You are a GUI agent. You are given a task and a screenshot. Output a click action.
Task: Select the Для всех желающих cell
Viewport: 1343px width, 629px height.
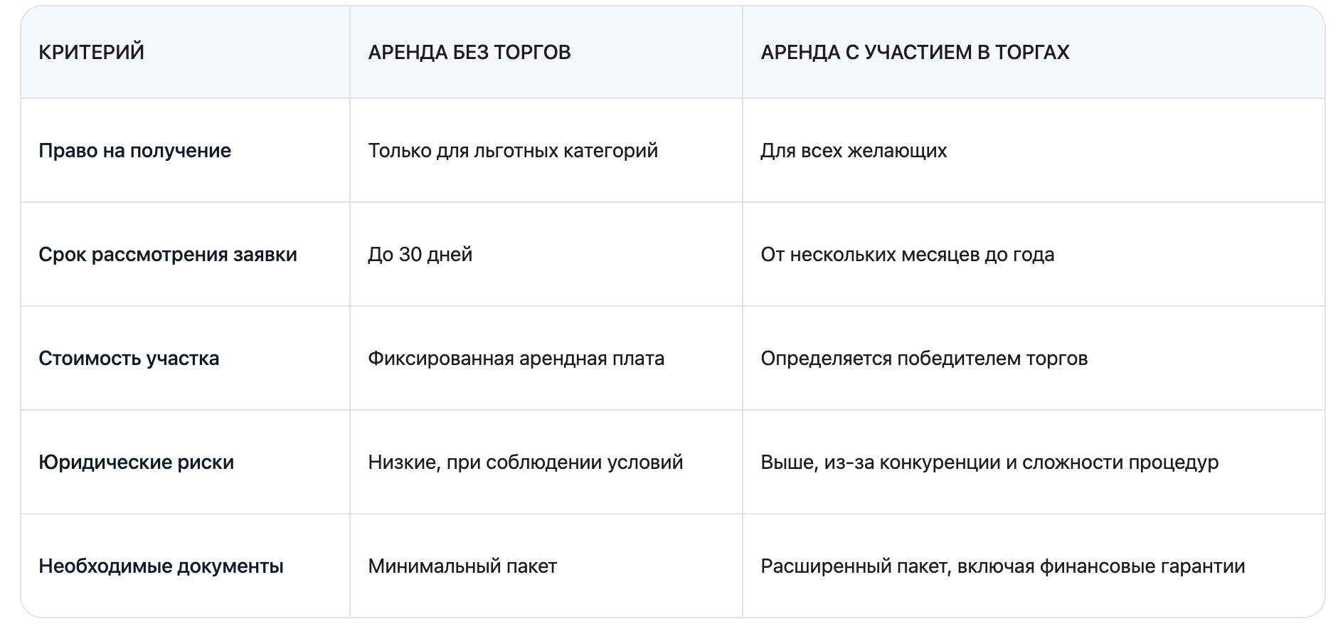pos(854,151)
